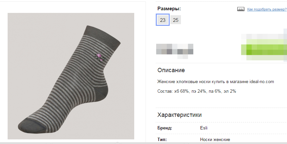Select size 23
This screenshot has height=144, width=287.
[163, 20]
